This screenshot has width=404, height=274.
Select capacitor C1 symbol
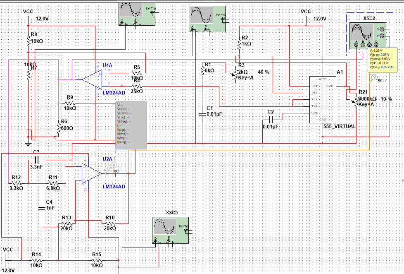[202, 114]
